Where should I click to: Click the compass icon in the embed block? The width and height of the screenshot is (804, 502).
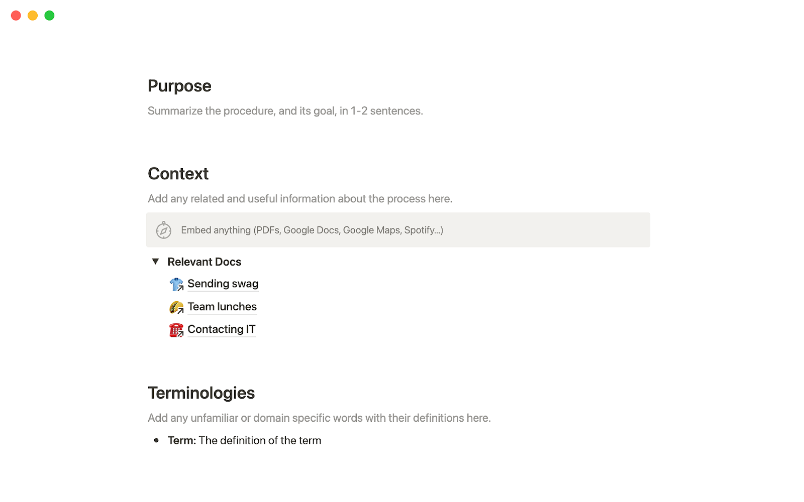point(164,230)
